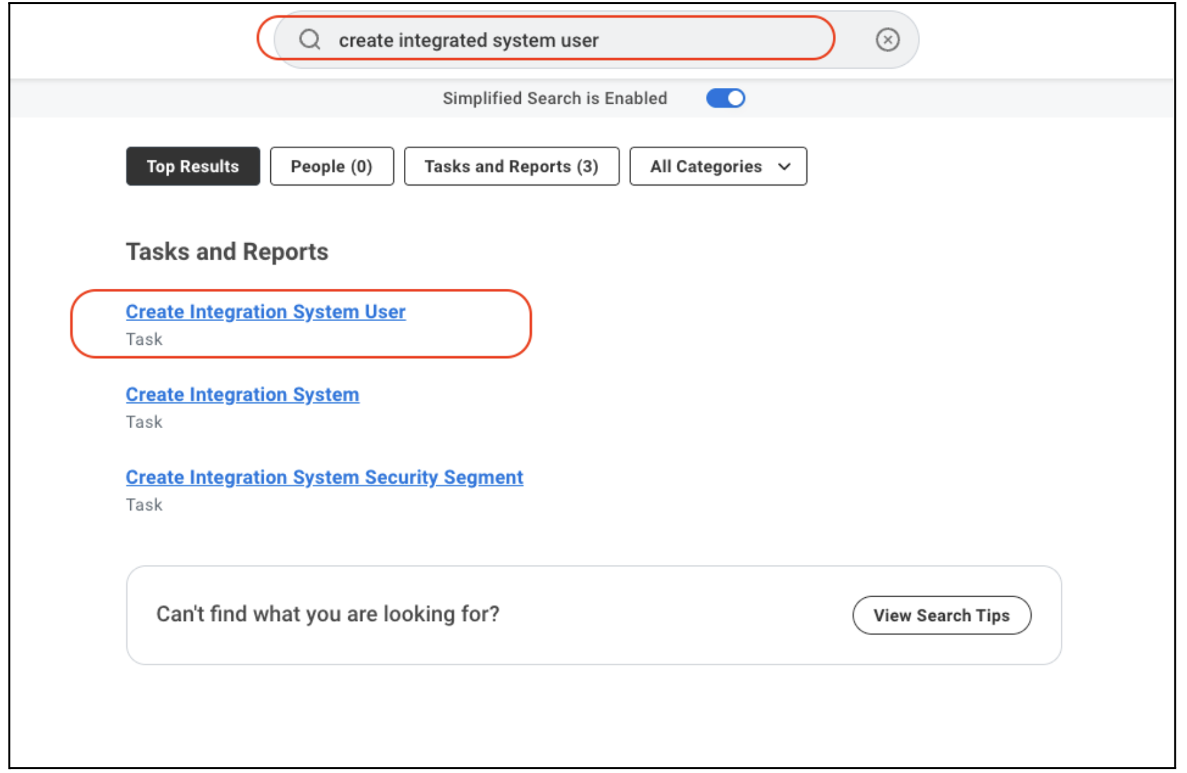Open the Create Integration System link
The image size is (1187, 773).
pyautogui.click(x=243, y=394)
